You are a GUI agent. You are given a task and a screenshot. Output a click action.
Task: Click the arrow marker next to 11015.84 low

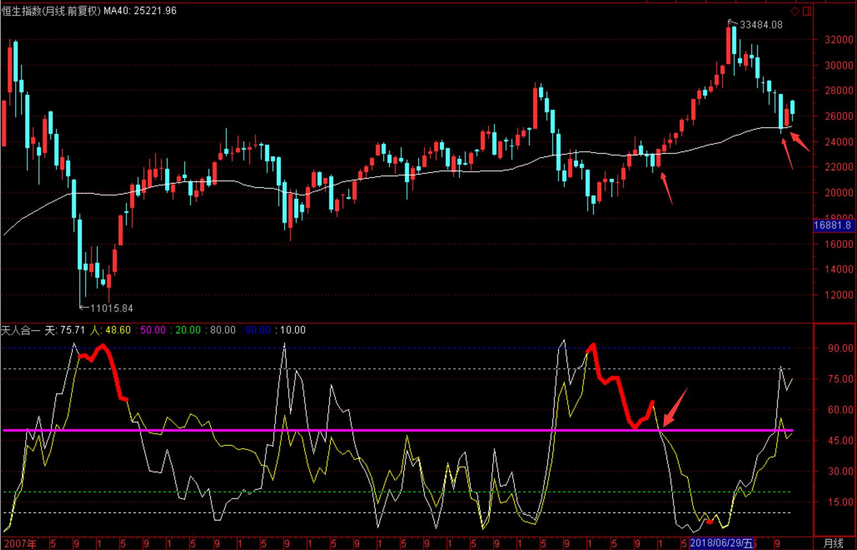[84, 307]
